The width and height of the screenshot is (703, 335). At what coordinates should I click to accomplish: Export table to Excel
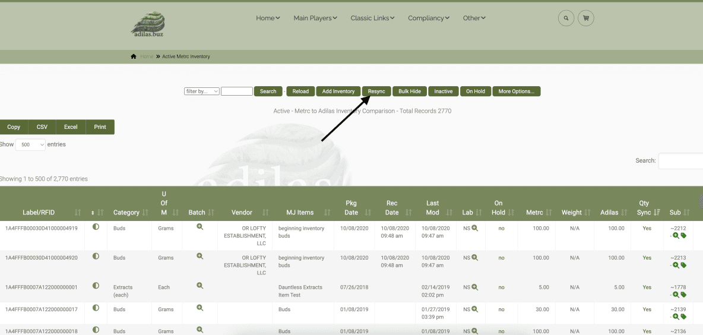(71, 127)
